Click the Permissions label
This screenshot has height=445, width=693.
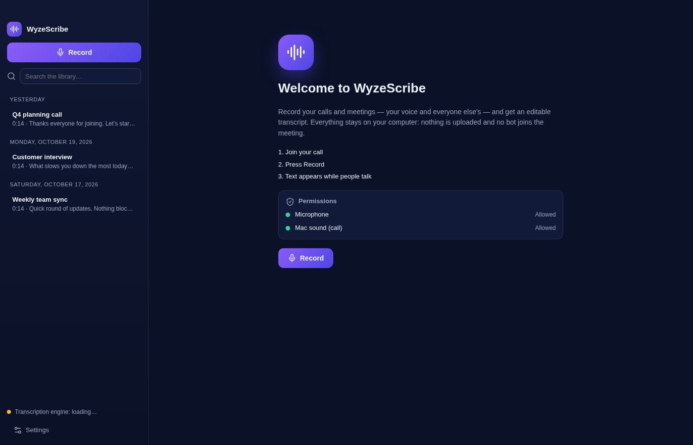coord(317,201)
